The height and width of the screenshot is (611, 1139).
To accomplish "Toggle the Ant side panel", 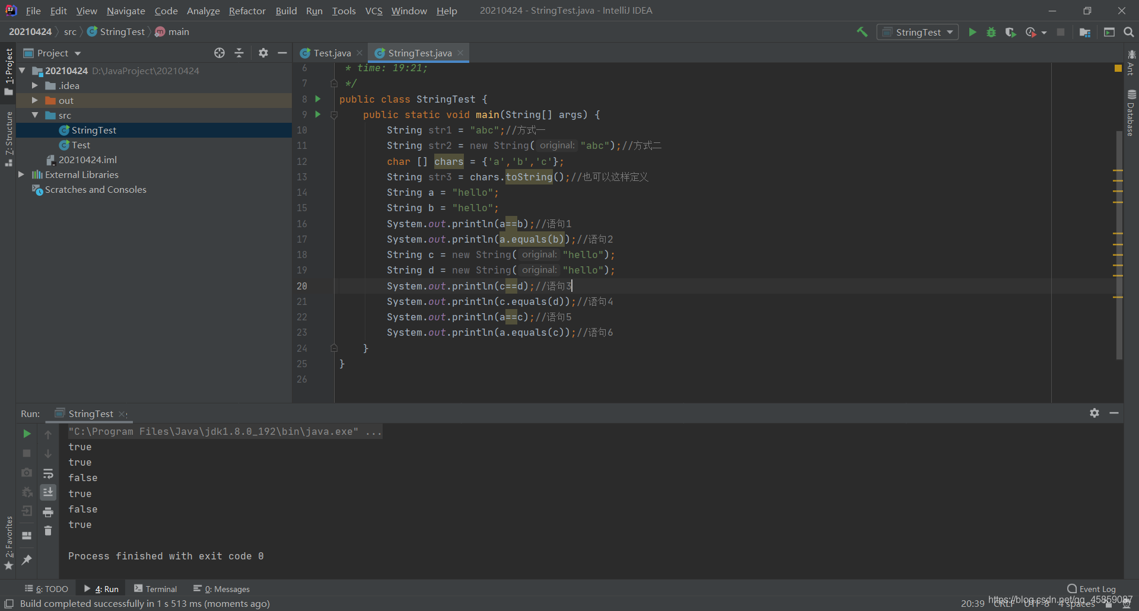I will click(x=1131, y=62).
